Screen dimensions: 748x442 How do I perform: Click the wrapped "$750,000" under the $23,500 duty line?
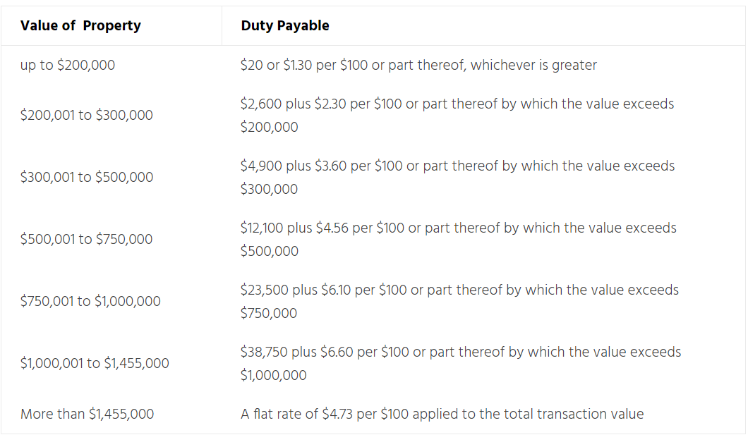pos(269,314)
